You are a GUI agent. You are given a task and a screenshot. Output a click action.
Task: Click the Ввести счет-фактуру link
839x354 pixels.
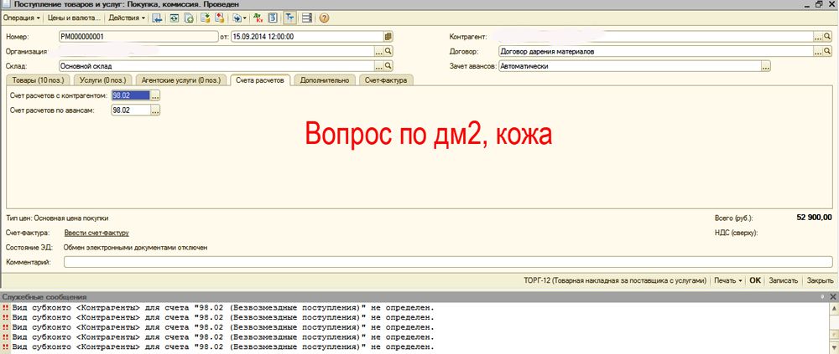coord(96,233)
